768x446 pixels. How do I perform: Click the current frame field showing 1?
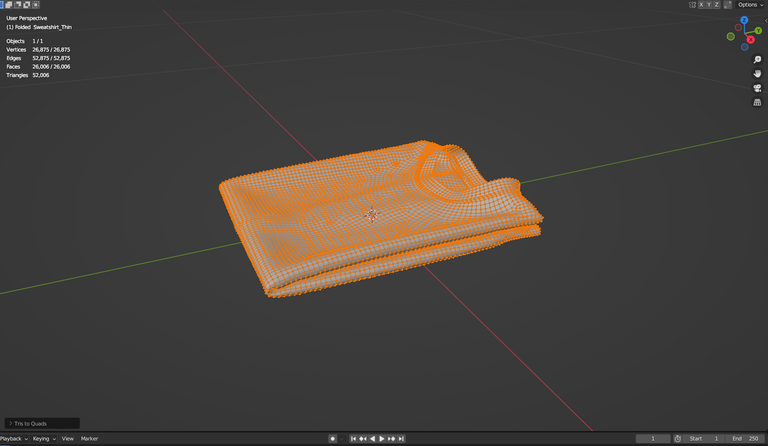[653, 438]
